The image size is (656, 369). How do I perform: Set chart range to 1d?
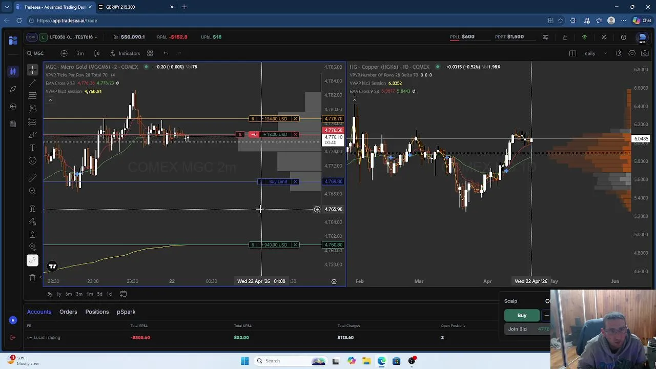[109, 294]
